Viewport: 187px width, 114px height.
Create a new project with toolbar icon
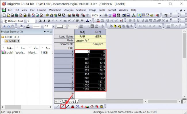[4, 15]
